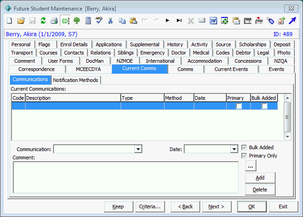Switch to the Enrol Details tab
This screenshot has width=303, height=217.
tap(74, 44)
